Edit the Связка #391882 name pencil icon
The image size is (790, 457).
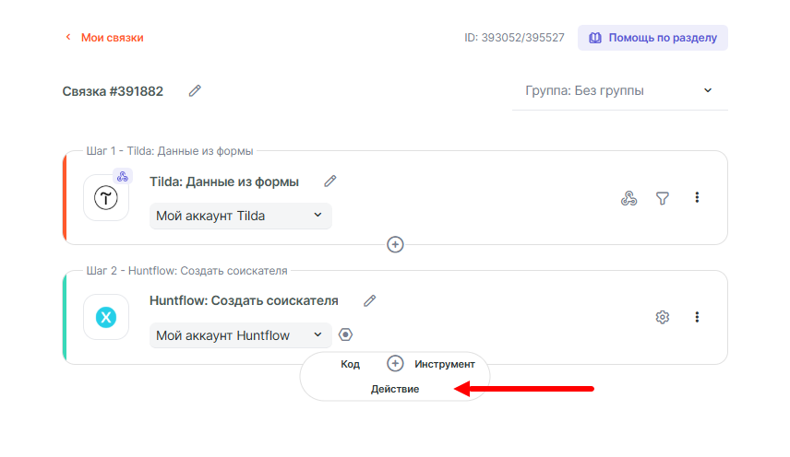(195, 90)
